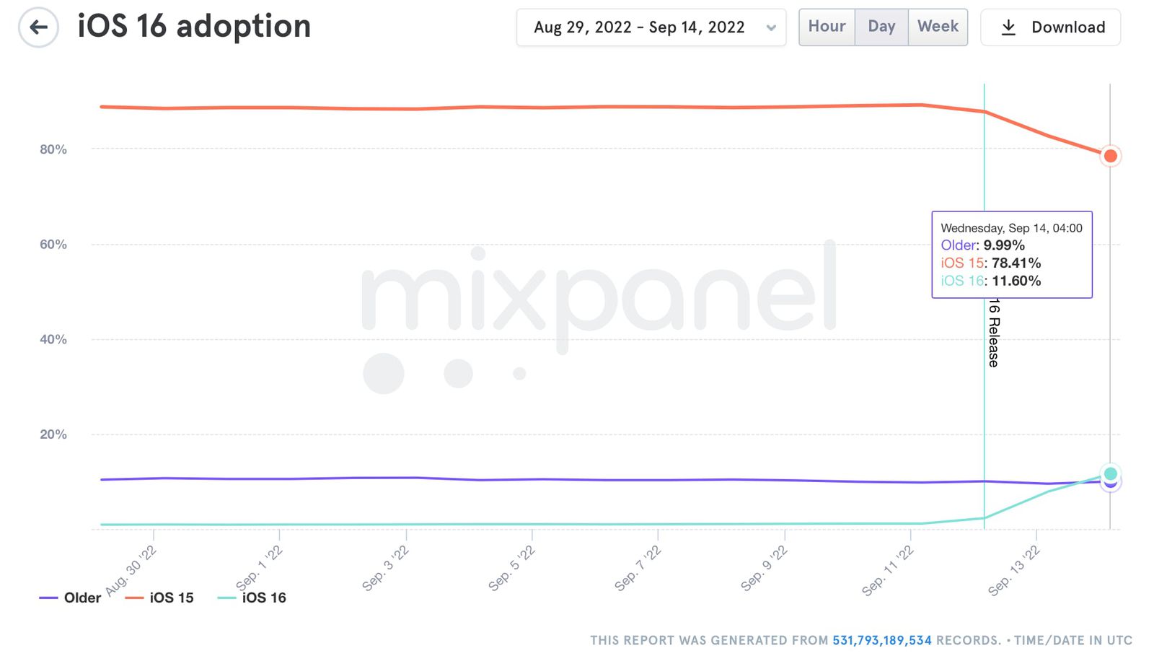This screenshot has width=1154, height=656.
Task: Toggle the iOS 15 series in legend
Action: [159, 598]
